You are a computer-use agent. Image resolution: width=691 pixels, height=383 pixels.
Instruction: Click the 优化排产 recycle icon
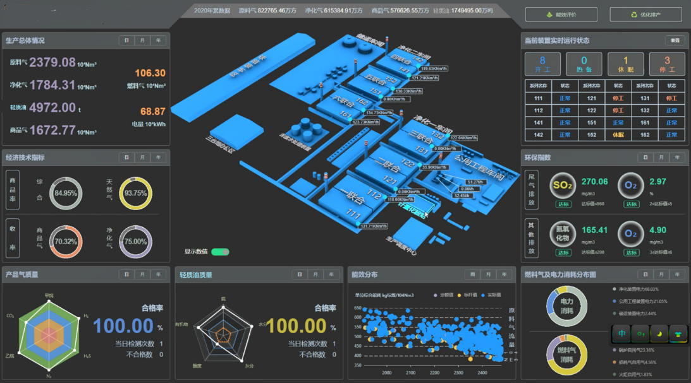click(633, 15)
